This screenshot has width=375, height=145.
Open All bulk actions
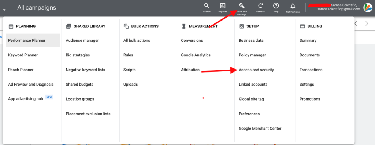click(x=137, y=40)
